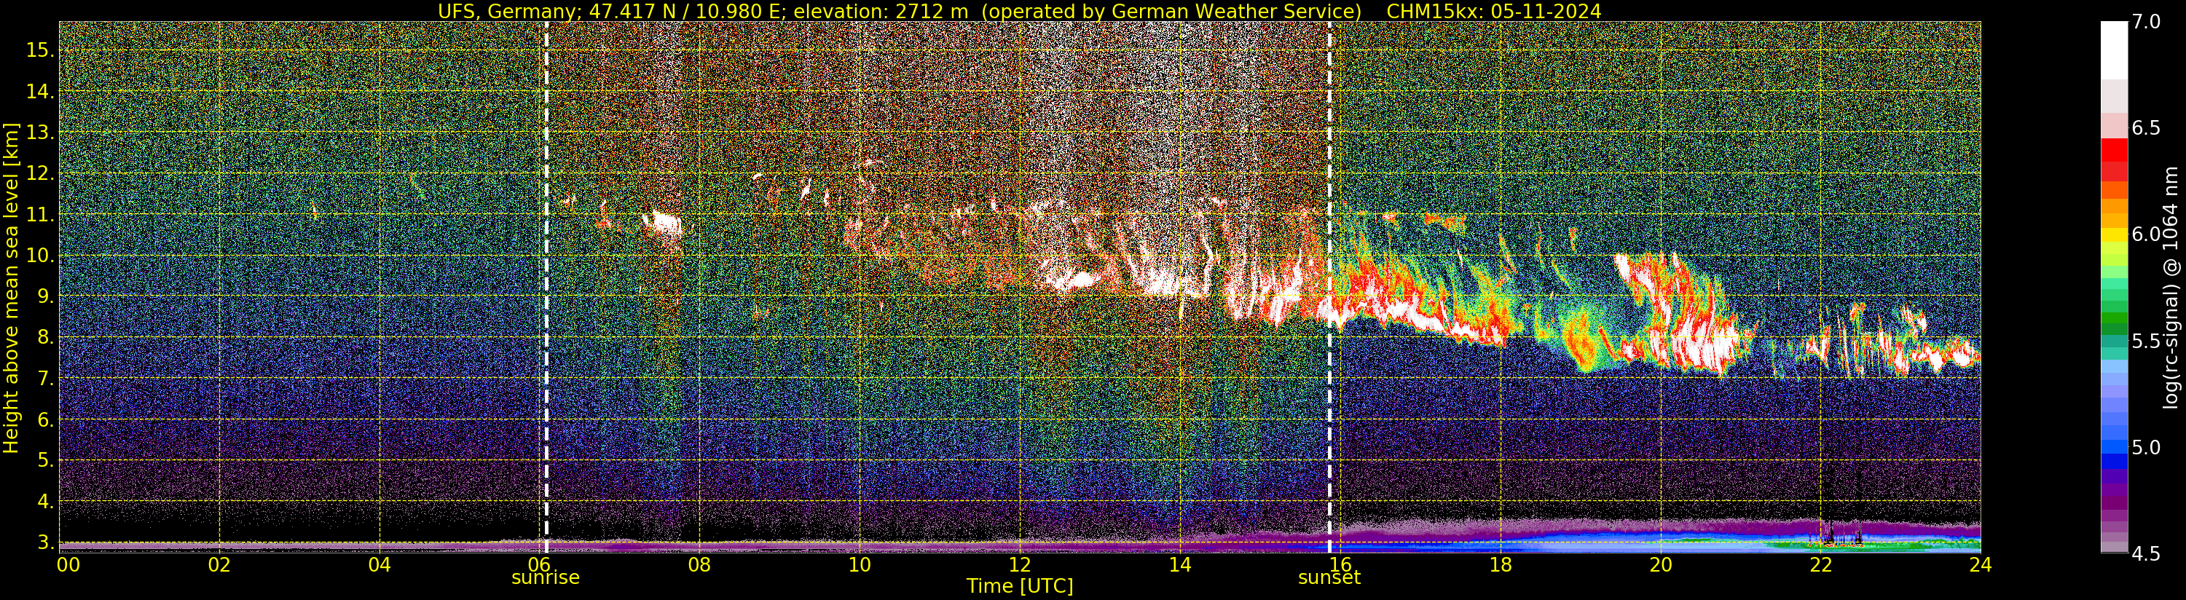Click the '8.' height axis tick label
The height and width of the screenshot is (600, 2186).
click(x=45, y=337)
